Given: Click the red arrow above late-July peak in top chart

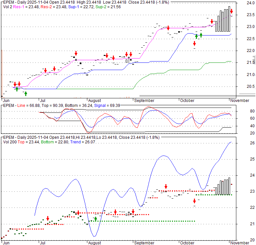Looking at the screenshot, I should coord(76,53).
